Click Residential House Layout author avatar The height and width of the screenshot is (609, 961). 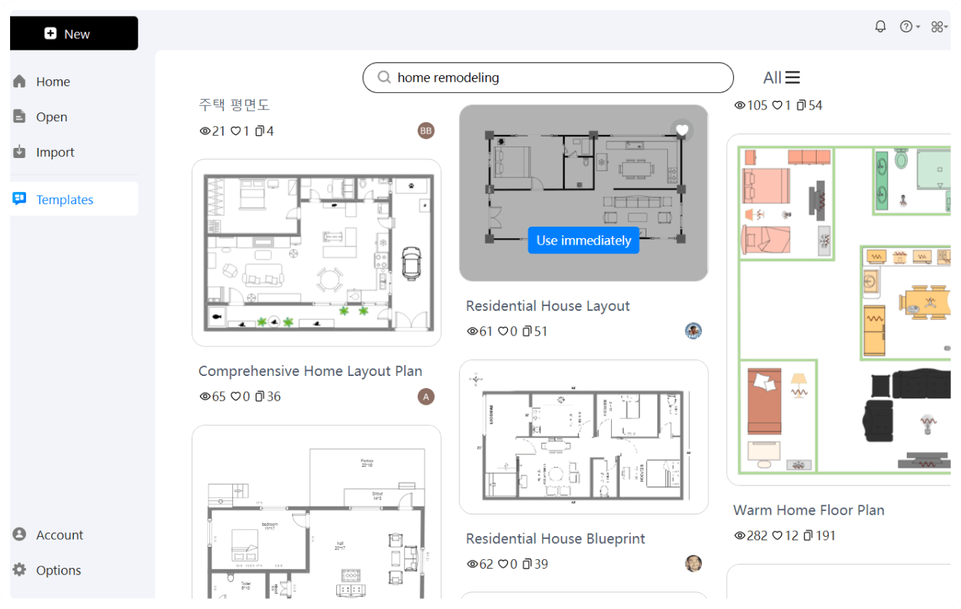pyautogui.click(x=693, y=331)
